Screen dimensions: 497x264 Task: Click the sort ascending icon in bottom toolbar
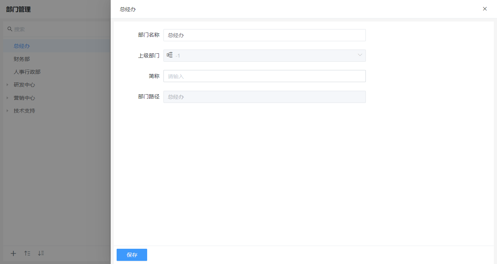pyautogui.click(x=27, y=253)
